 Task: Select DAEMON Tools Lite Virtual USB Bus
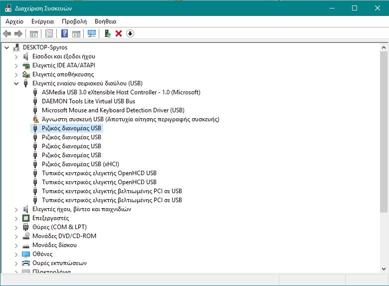[x=88, y=101]
